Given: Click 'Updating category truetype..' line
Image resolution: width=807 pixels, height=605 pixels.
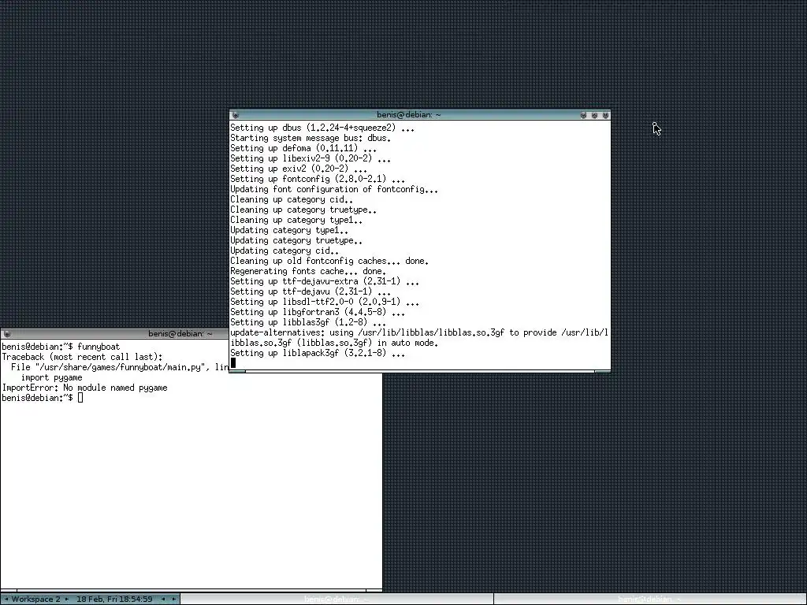Looking at the screenshot, I should [296, 240].
